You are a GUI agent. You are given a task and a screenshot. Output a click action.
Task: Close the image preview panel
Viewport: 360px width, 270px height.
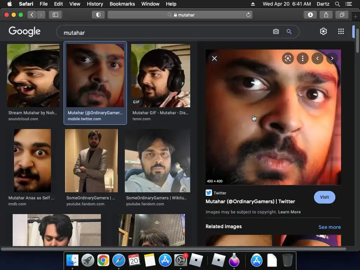click(214, 58)
